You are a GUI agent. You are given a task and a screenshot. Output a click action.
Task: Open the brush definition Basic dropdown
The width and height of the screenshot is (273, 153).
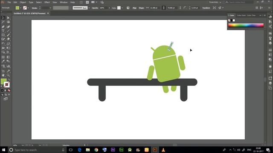click(89, 8)
